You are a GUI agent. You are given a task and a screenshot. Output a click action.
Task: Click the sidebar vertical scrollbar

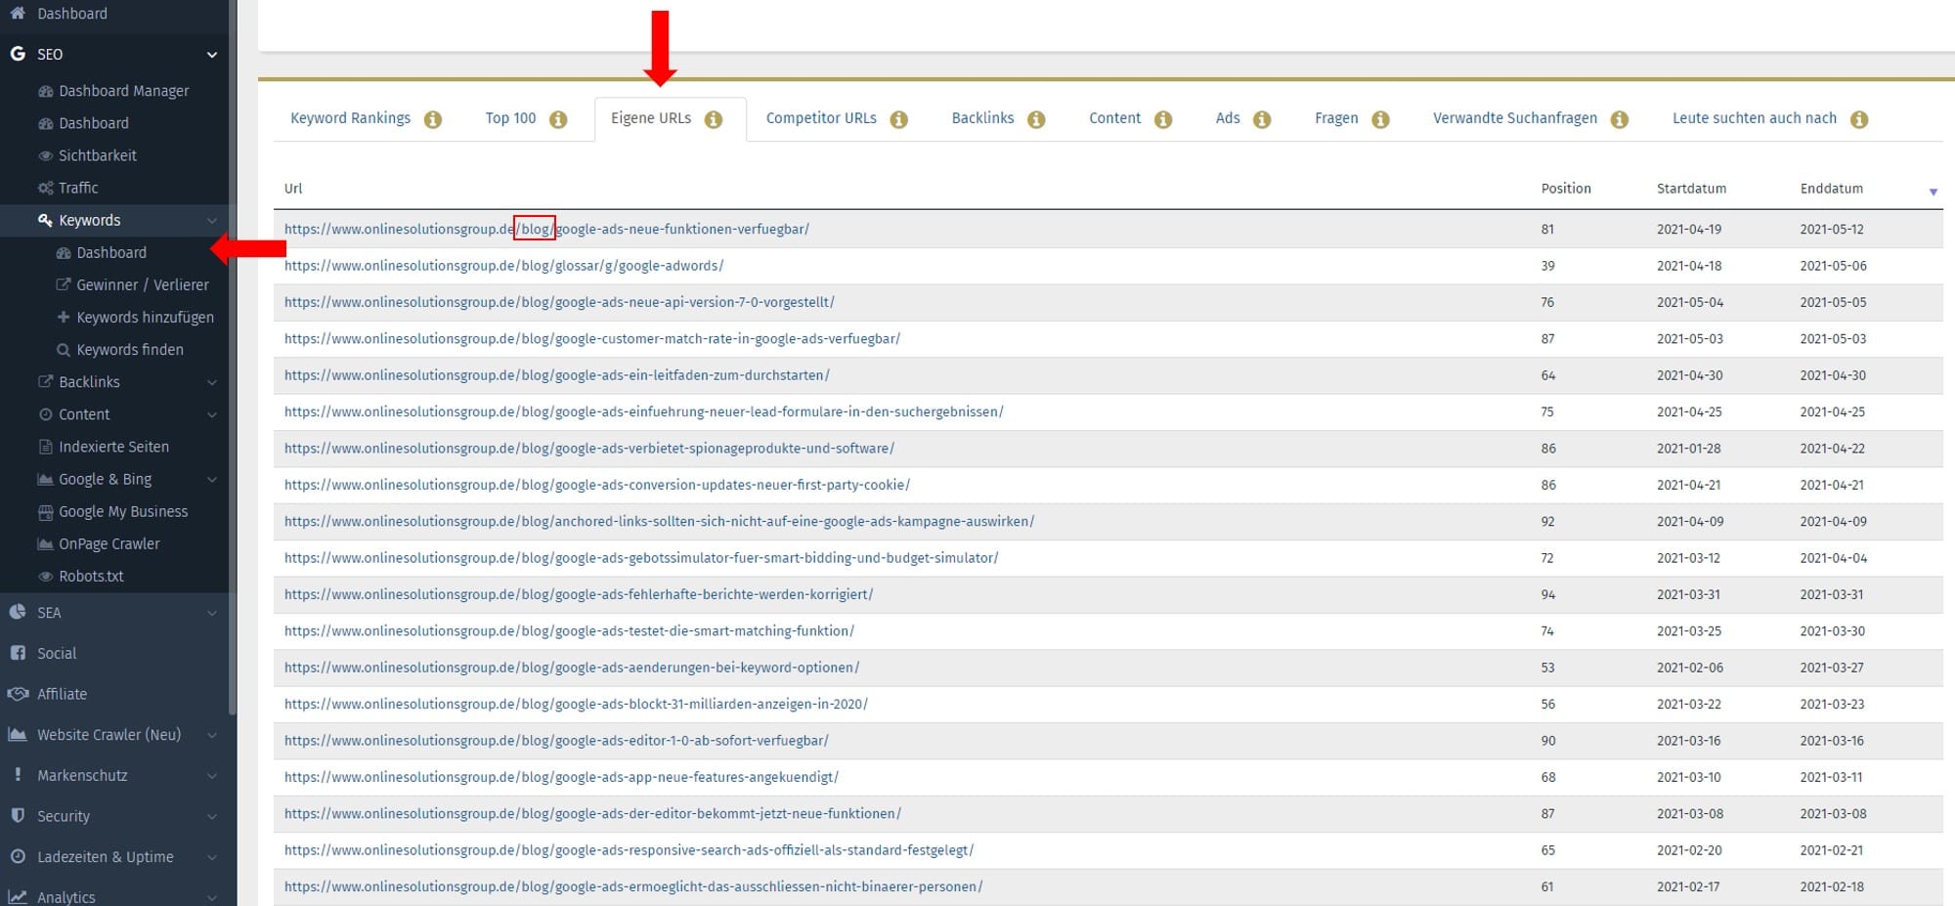tap(232, 357)
